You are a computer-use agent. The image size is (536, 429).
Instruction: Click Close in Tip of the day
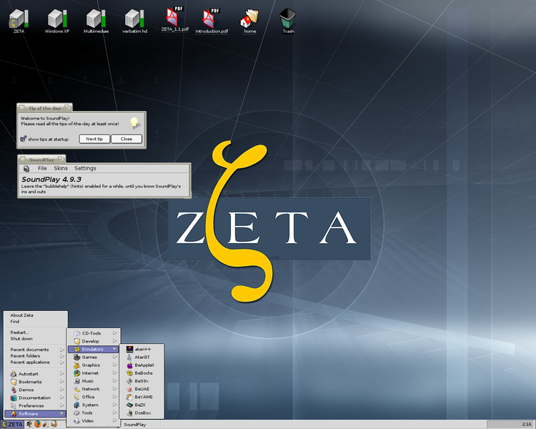tap(126, 139)
